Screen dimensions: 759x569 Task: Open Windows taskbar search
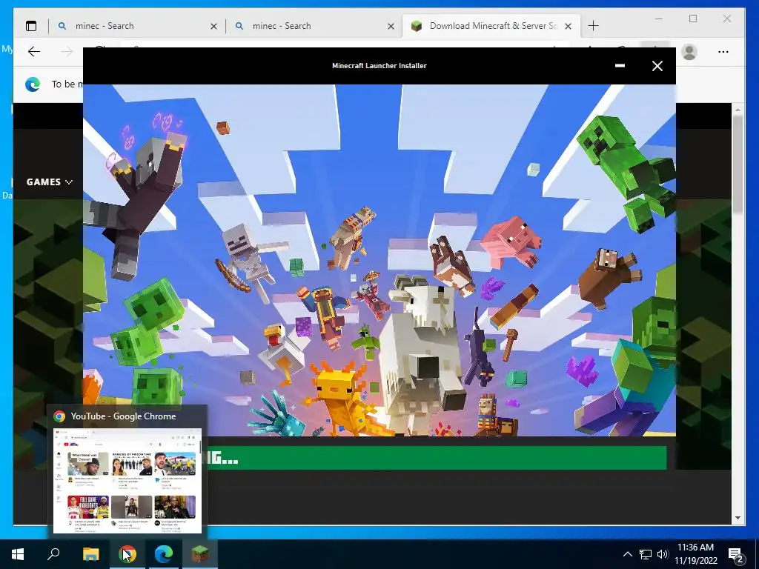53,554
